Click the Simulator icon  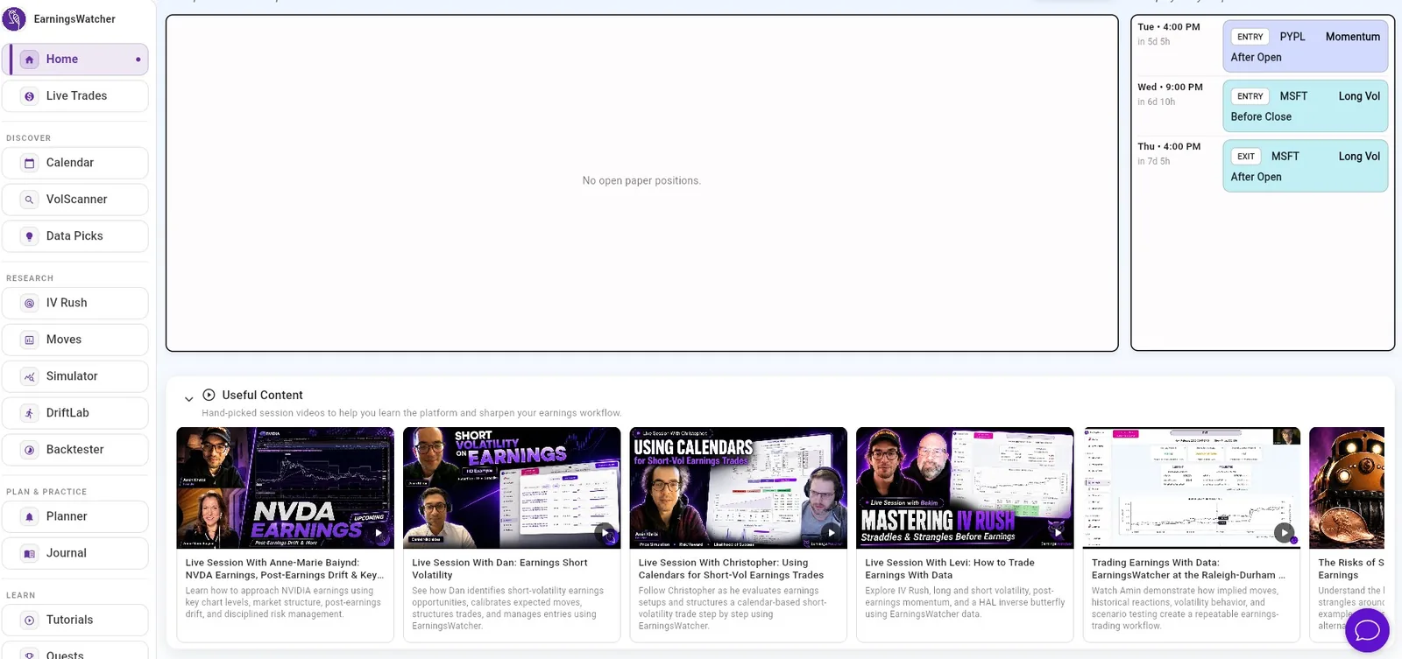(30, 376)
